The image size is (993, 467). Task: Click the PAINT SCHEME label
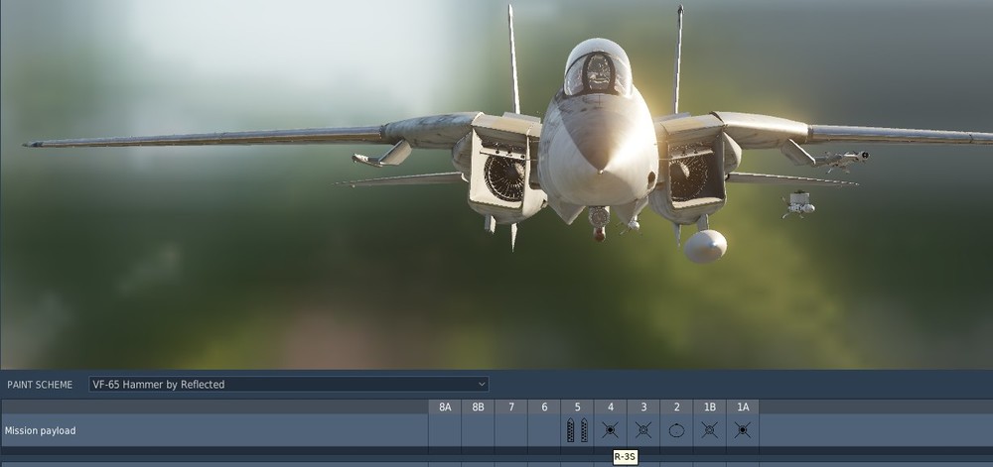pos(40,385)
